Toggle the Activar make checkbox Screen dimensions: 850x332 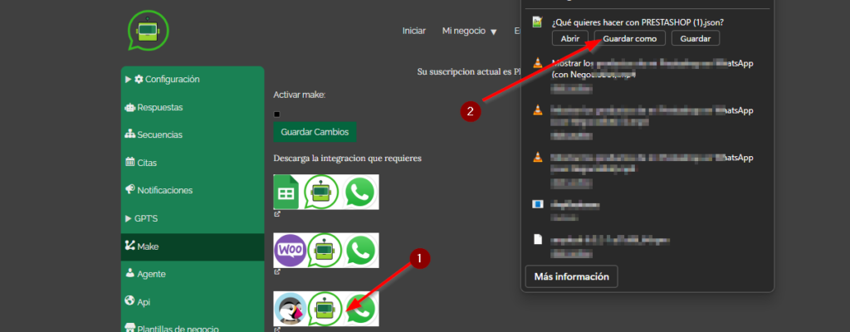click(x=276, y=114)
